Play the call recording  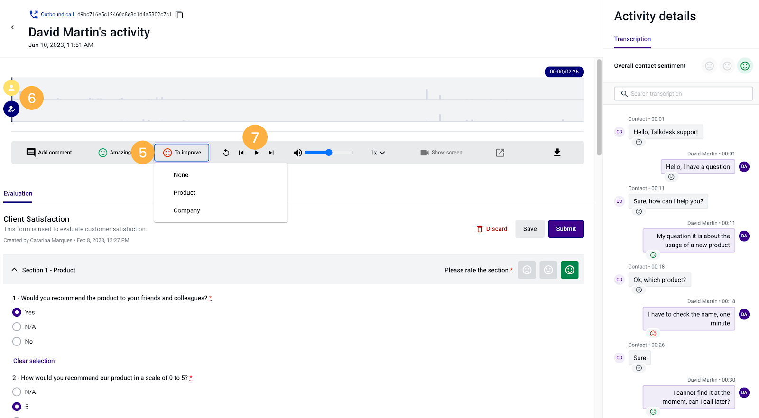(256, 153)
